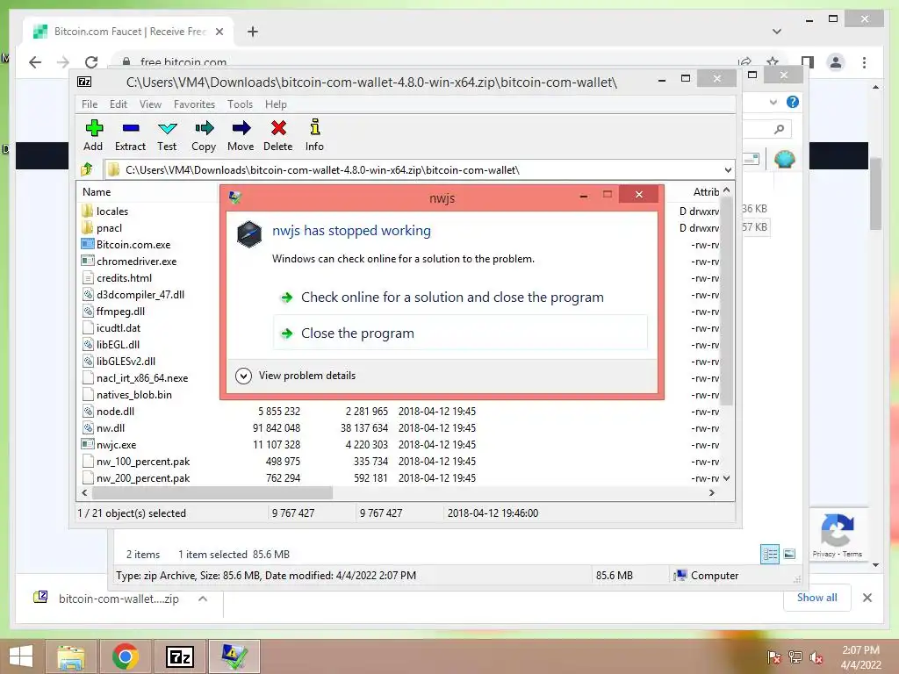Click the file list scroll-right arrow
The width and height of the screenshot is (899, 674).
point(712,492)
